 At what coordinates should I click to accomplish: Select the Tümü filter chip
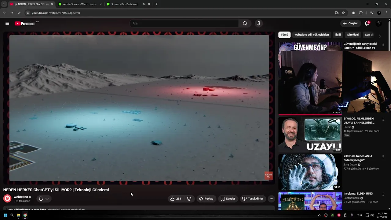click(x=284, y=35)
